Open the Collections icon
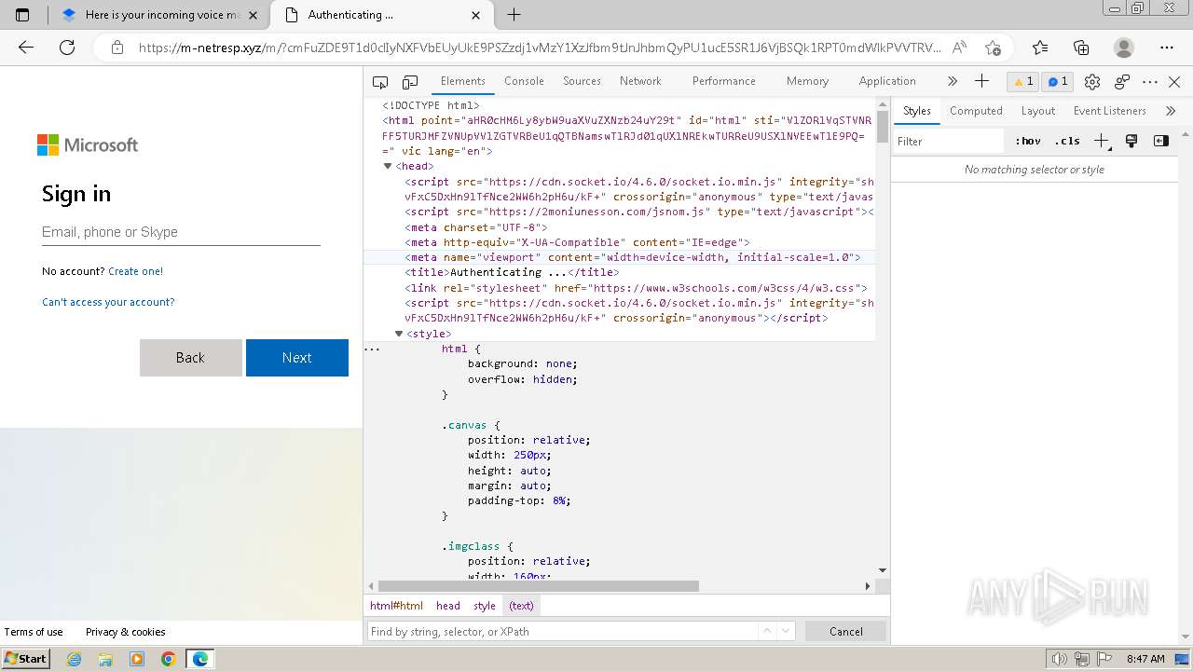Image resolution: width=1193 pixels, height=671 pixels. coord(1081,48)
